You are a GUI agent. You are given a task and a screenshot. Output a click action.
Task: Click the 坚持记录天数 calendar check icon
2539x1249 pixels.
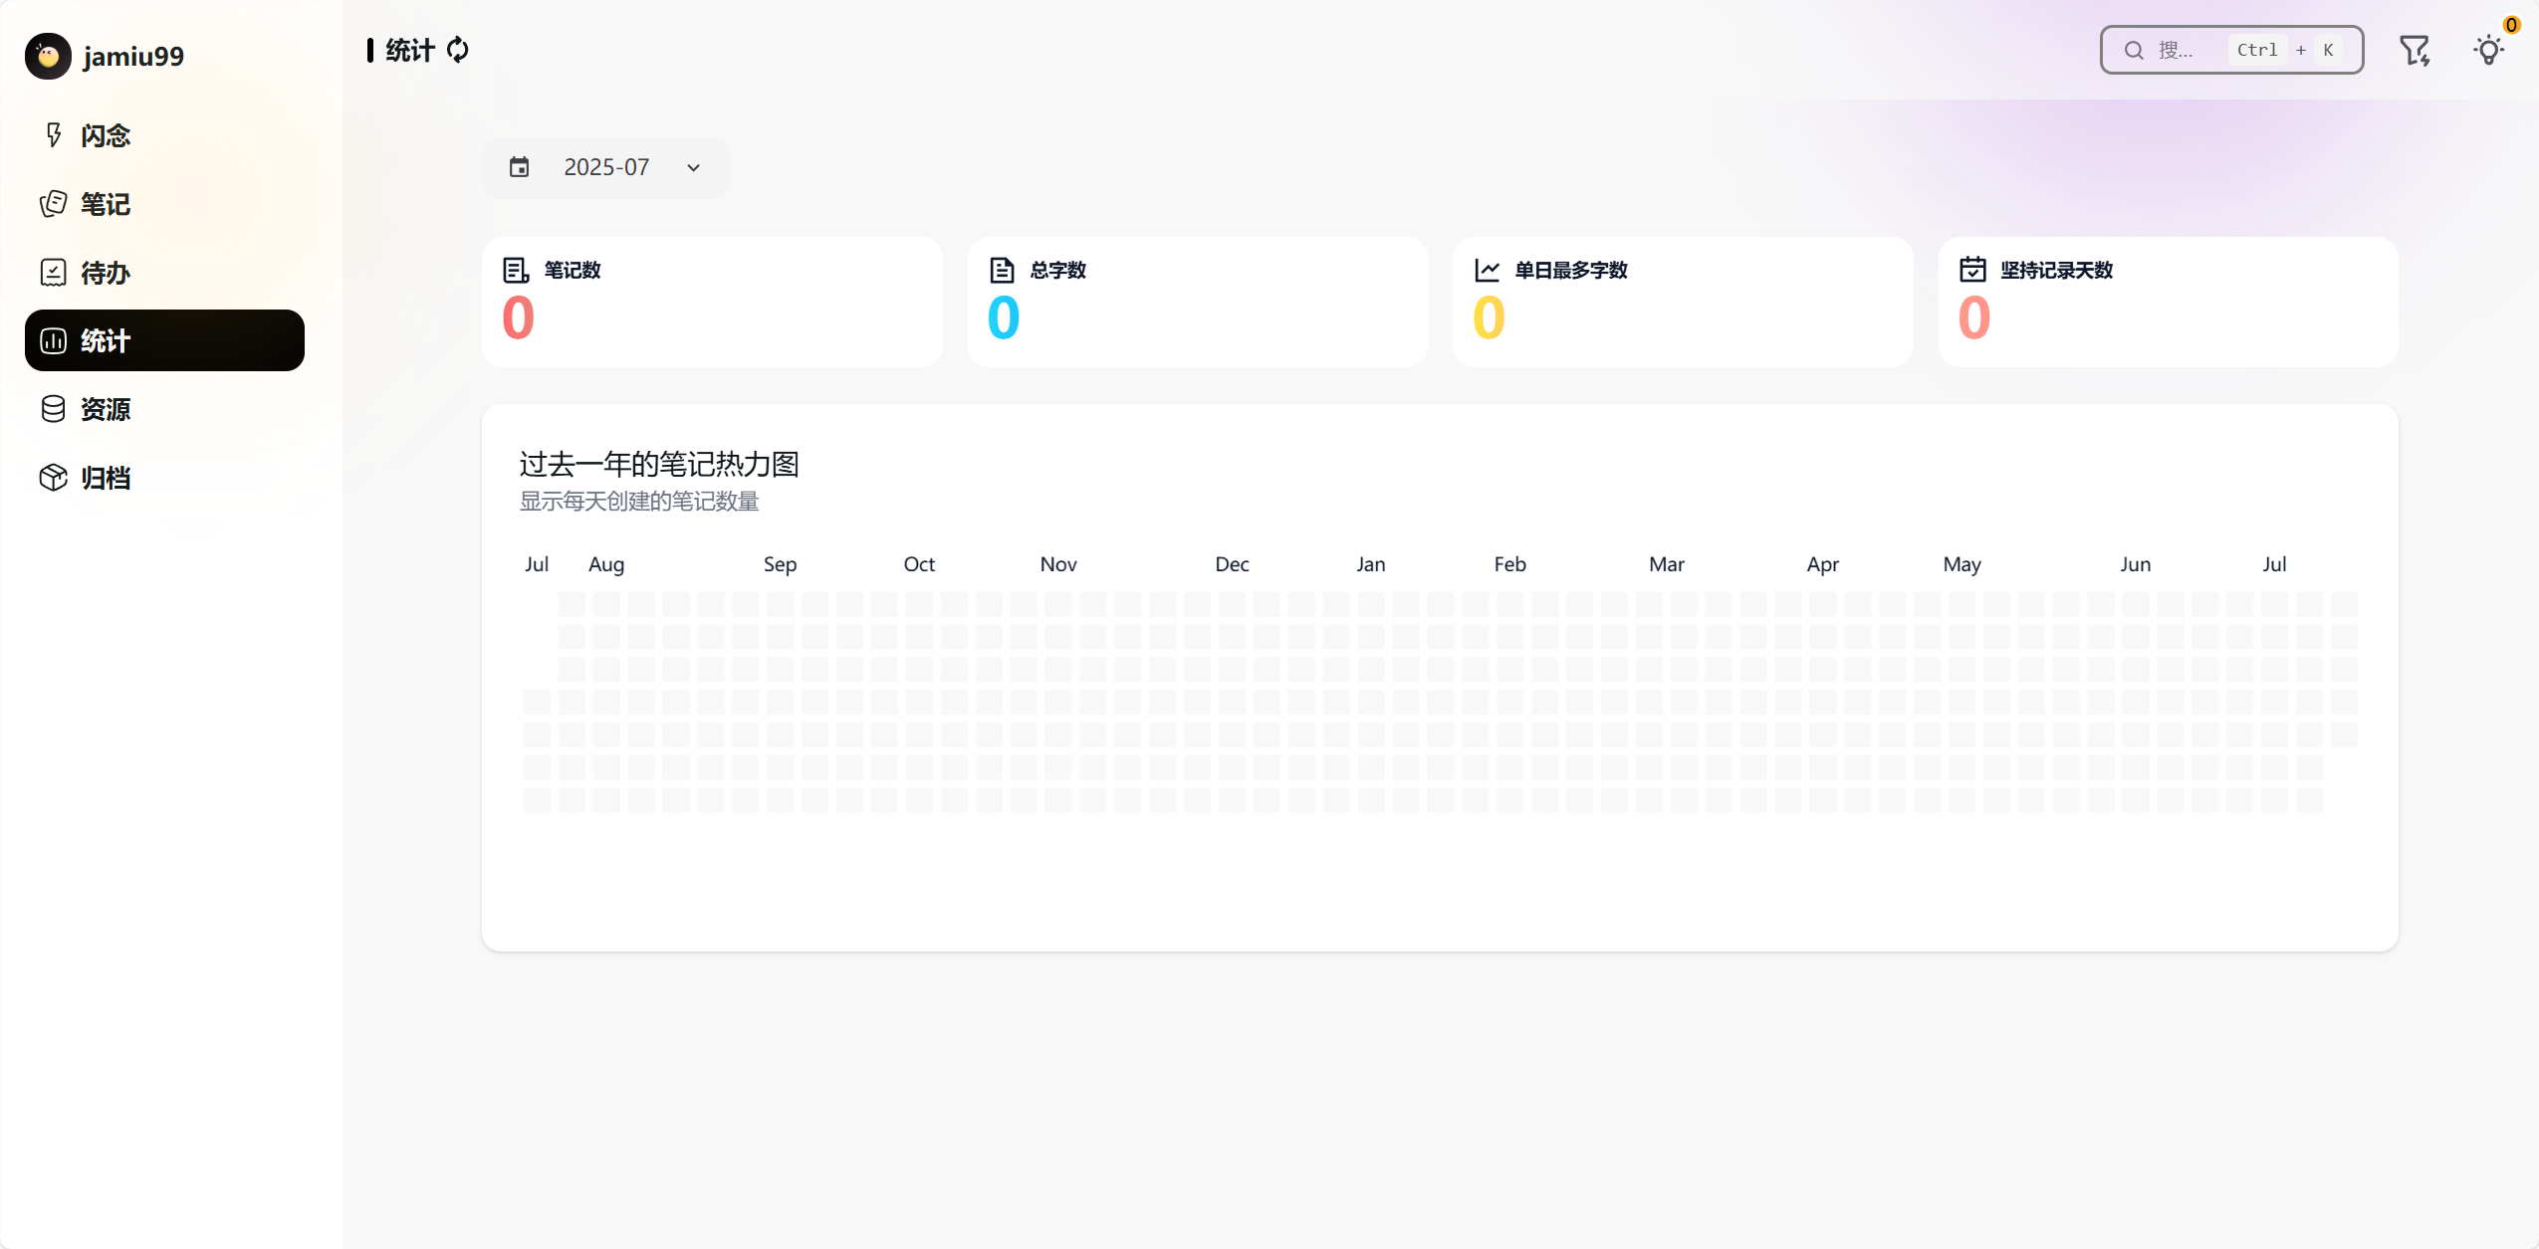point(1972,270)
